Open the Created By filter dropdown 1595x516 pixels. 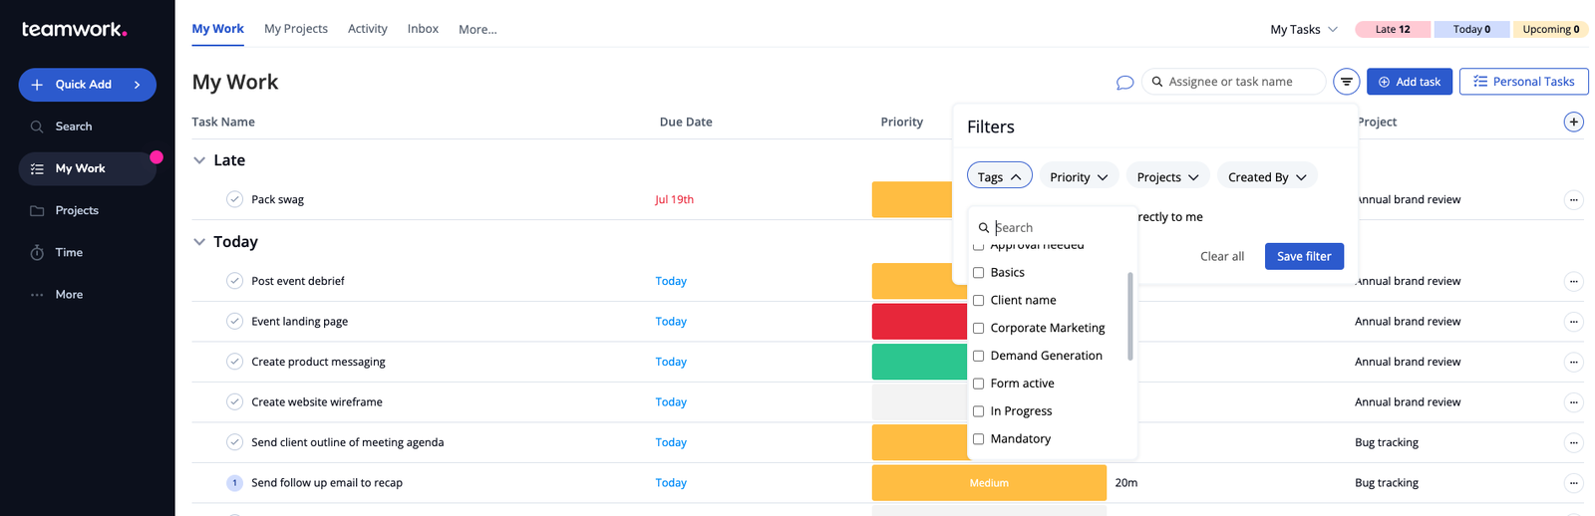(1266, 177)
